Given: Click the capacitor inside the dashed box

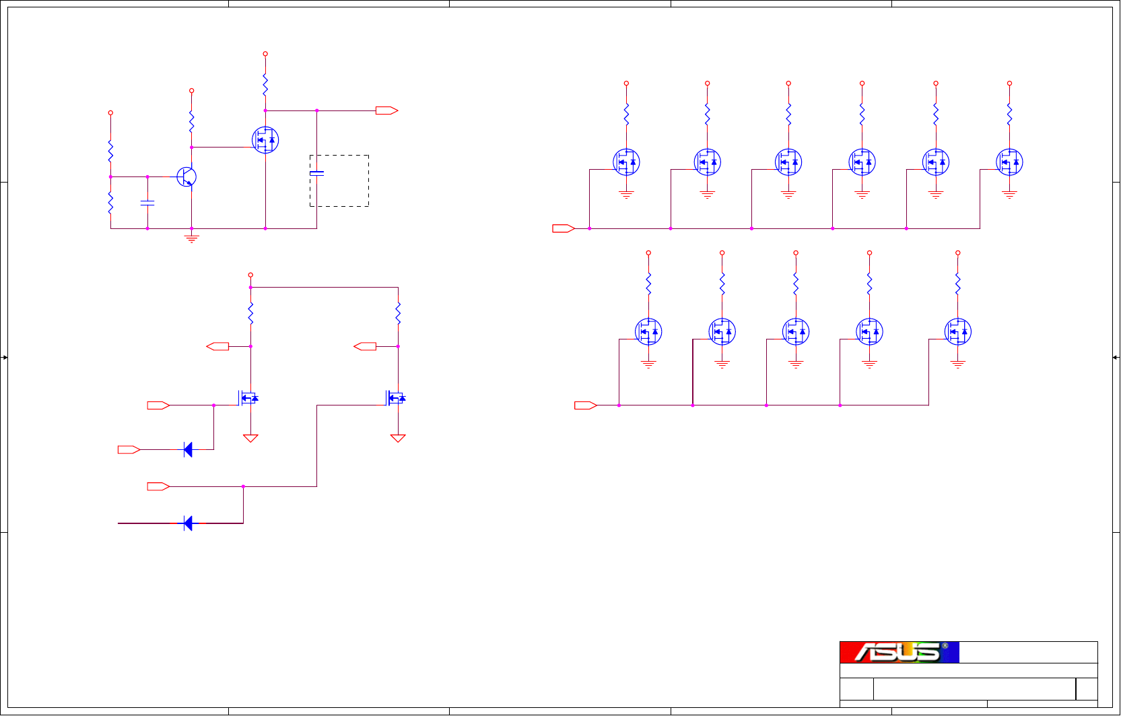Looking at the screenshot, I should click(x=316, y=173).
